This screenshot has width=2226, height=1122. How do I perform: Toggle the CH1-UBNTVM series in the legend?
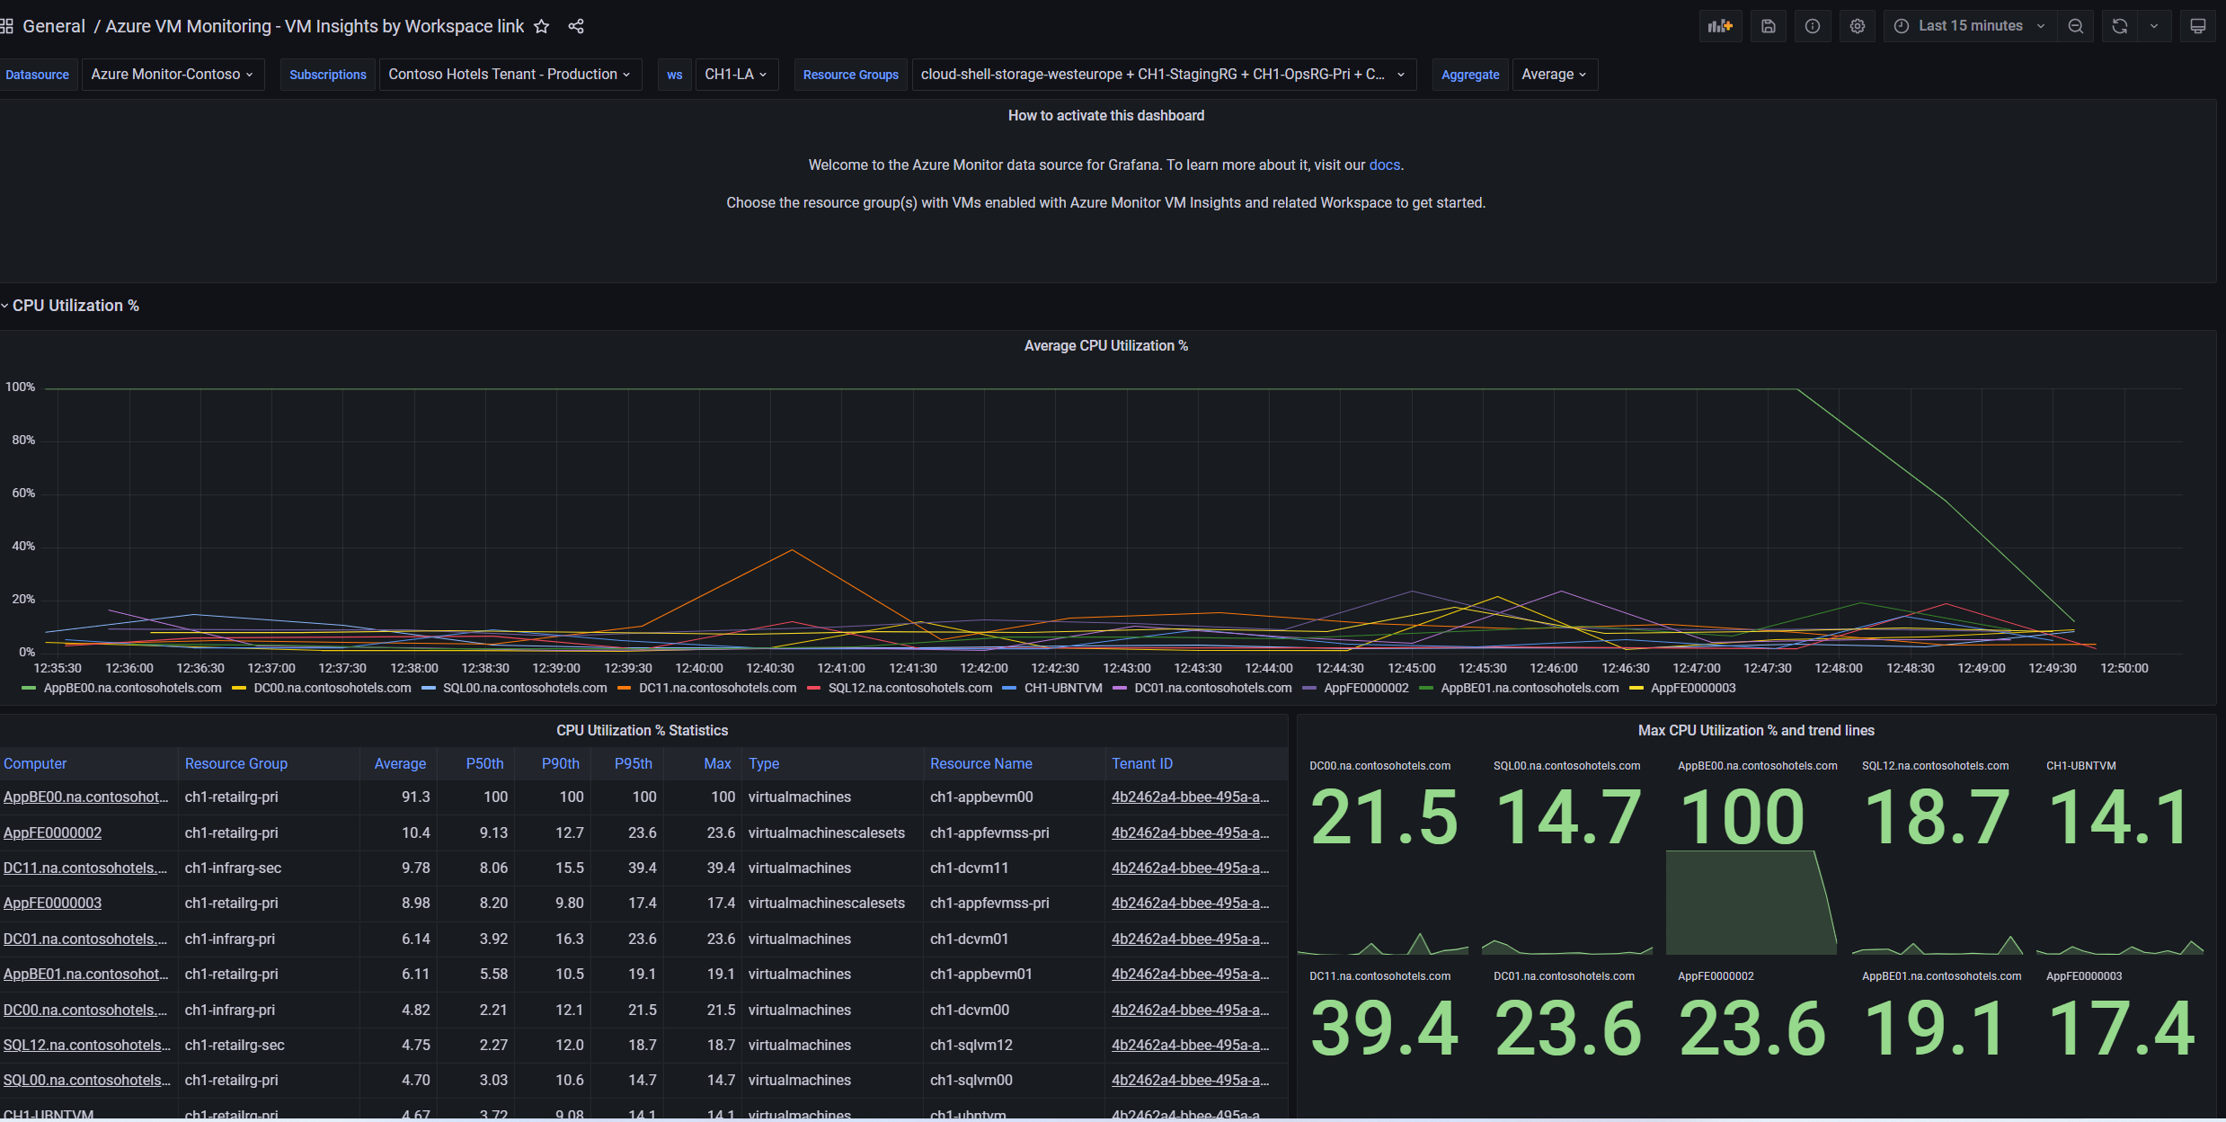point(1062,688)
